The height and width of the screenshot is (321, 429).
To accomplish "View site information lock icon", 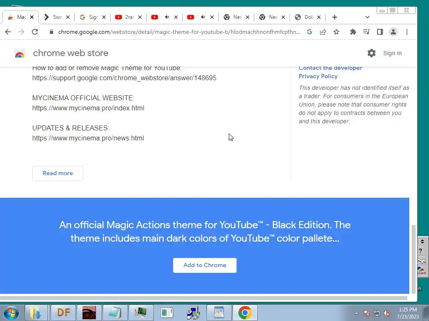I will click(x=52, y=32).
